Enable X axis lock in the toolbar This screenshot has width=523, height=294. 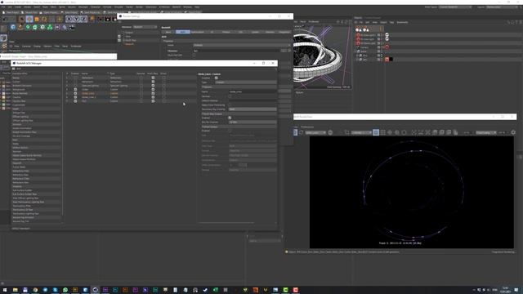click(x=69, y=20)
